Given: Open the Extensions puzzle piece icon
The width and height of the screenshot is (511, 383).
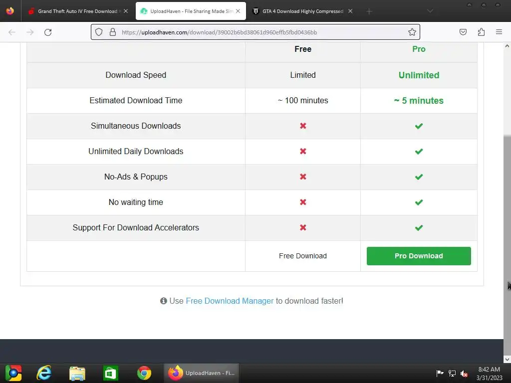Looking at the screenshot, I should point(482,32).
